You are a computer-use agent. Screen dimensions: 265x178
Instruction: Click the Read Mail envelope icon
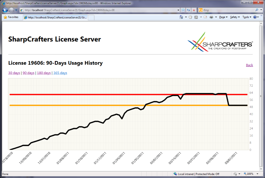[x=205, y=17]
